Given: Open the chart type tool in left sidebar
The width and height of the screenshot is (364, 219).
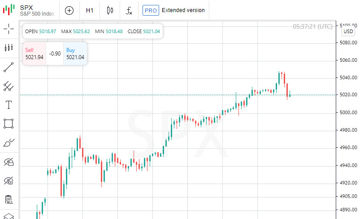Looking at the screenshot, I should click(9, 48).
